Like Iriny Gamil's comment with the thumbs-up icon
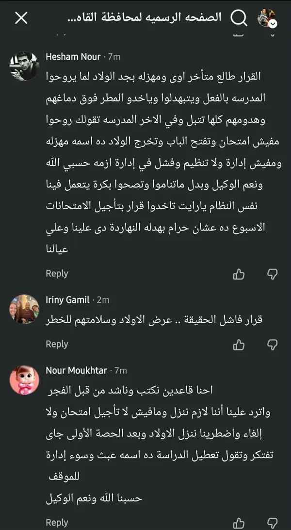 point(239,345)
